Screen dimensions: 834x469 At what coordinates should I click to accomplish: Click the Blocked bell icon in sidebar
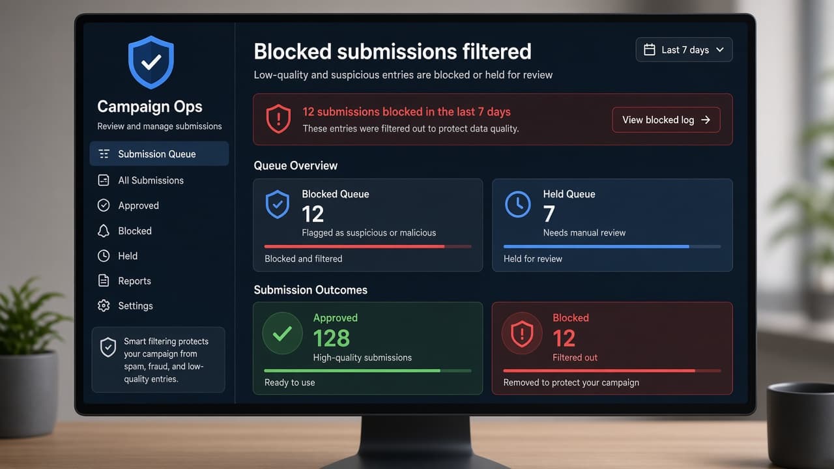coord(104,231)
